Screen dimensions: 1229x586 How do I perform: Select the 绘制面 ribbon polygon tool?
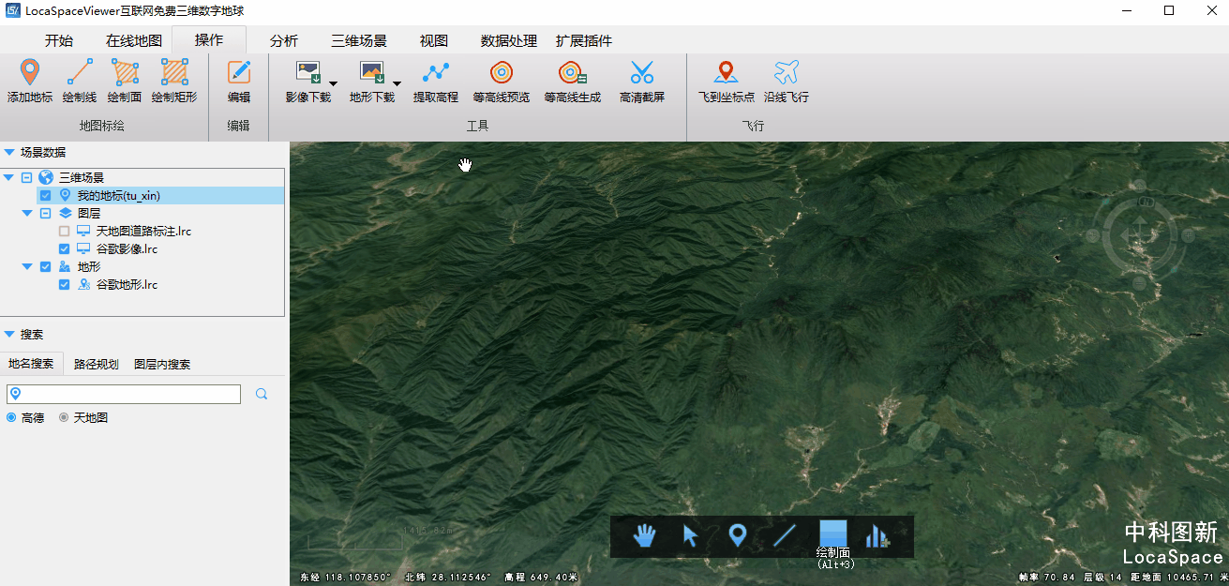[x=125, y=81]
